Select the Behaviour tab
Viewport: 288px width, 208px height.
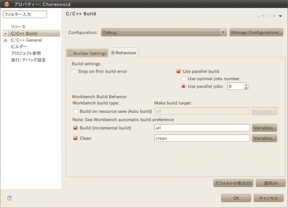tap(123, 53)
